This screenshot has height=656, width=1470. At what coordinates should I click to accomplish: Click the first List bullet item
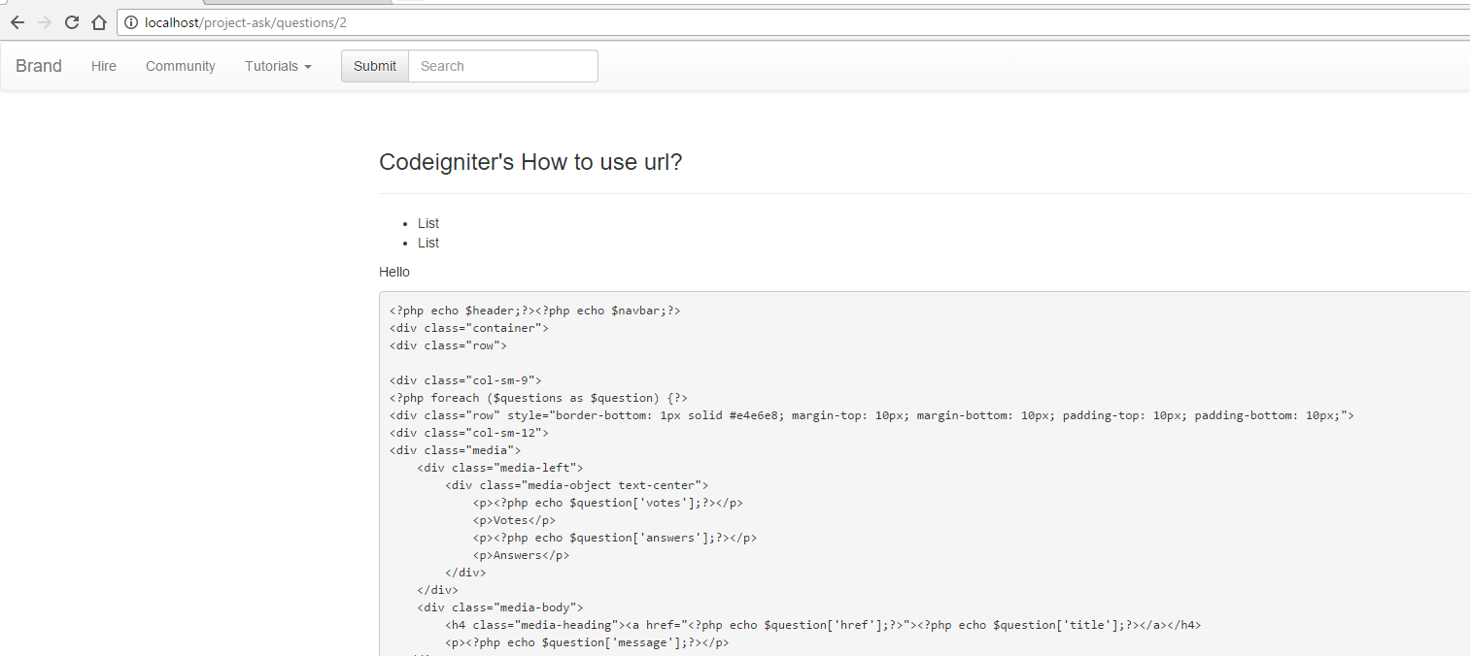point(428,223)
